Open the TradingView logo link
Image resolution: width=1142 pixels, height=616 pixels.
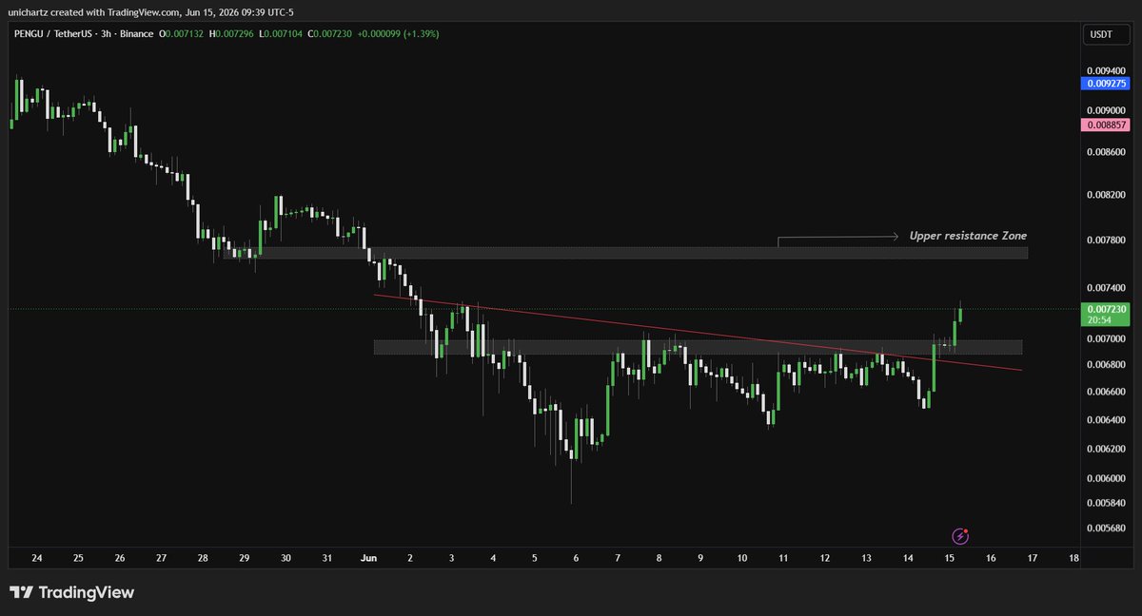(72, 592)
